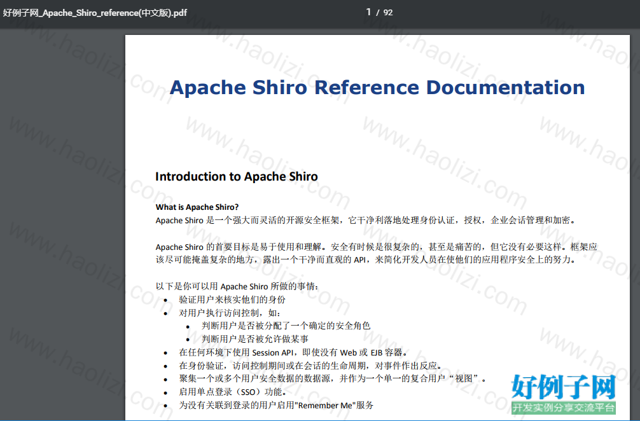Click the bullet mentioning "Remember Me" 服务
Image resolution: width=640 pixels, height=421 pixels.
point(276,406)
